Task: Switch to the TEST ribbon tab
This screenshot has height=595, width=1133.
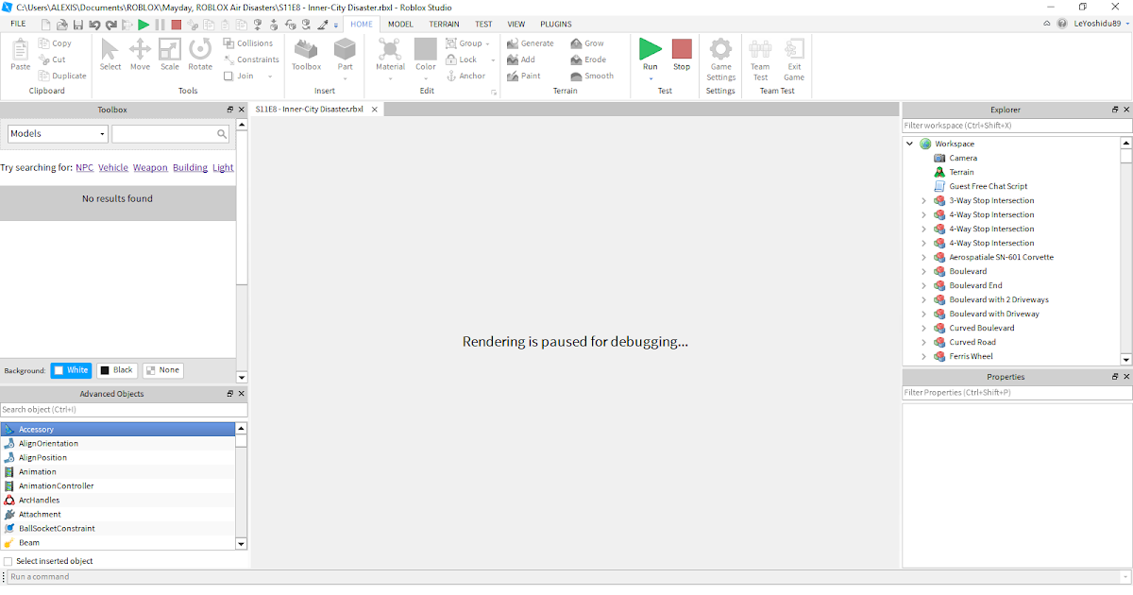Action: pyautogui.click(x=483, y=24)
